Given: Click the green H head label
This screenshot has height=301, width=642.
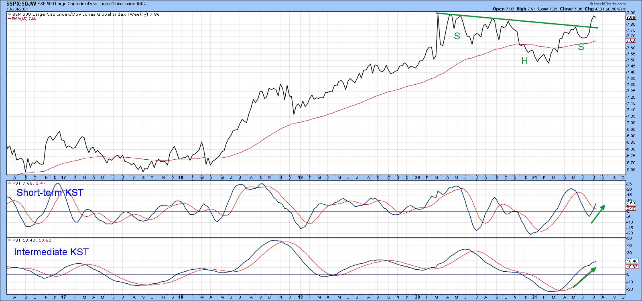Looking at the screenshot, I should click(524, 61).
